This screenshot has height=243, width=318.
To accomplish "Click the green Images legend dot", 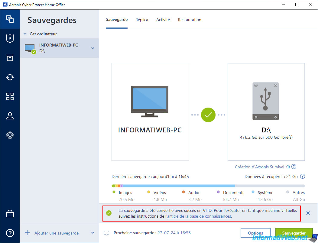I will point(114,192).
